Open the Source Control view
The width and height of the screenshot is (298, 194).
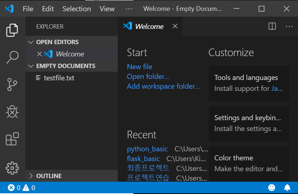tap(12, 84)
